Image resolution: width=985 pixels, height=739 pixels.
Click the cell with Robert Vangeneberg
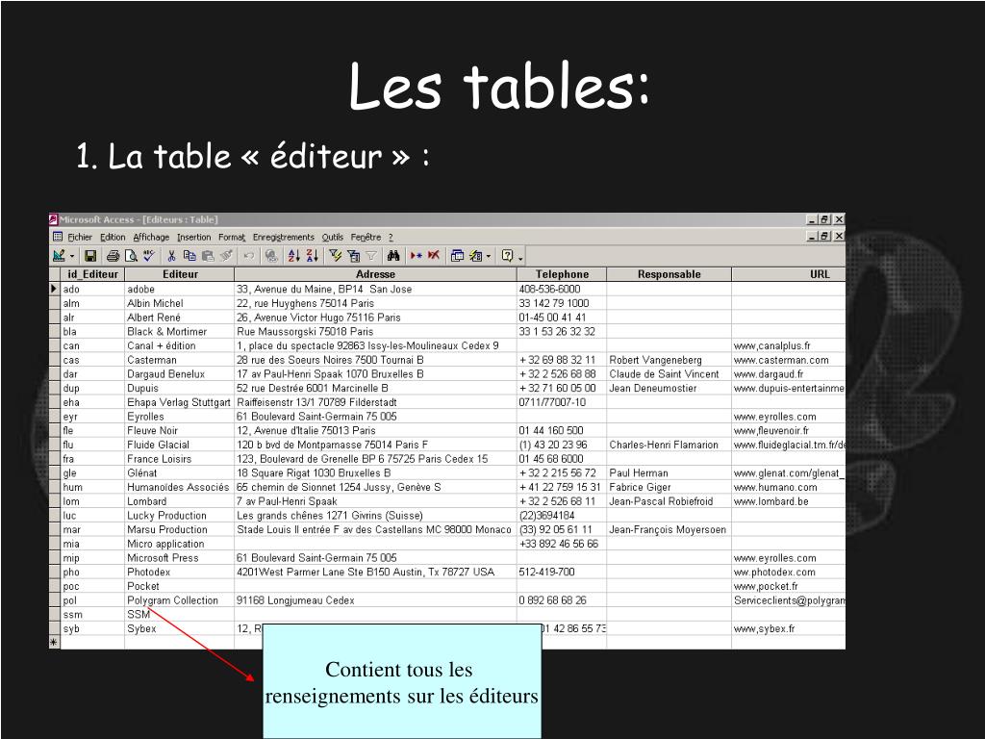[x=669, y=360]
